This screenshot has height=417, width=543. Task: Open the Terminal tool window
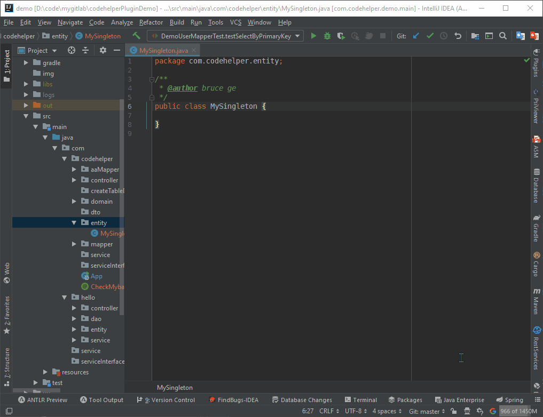point(360,400)
